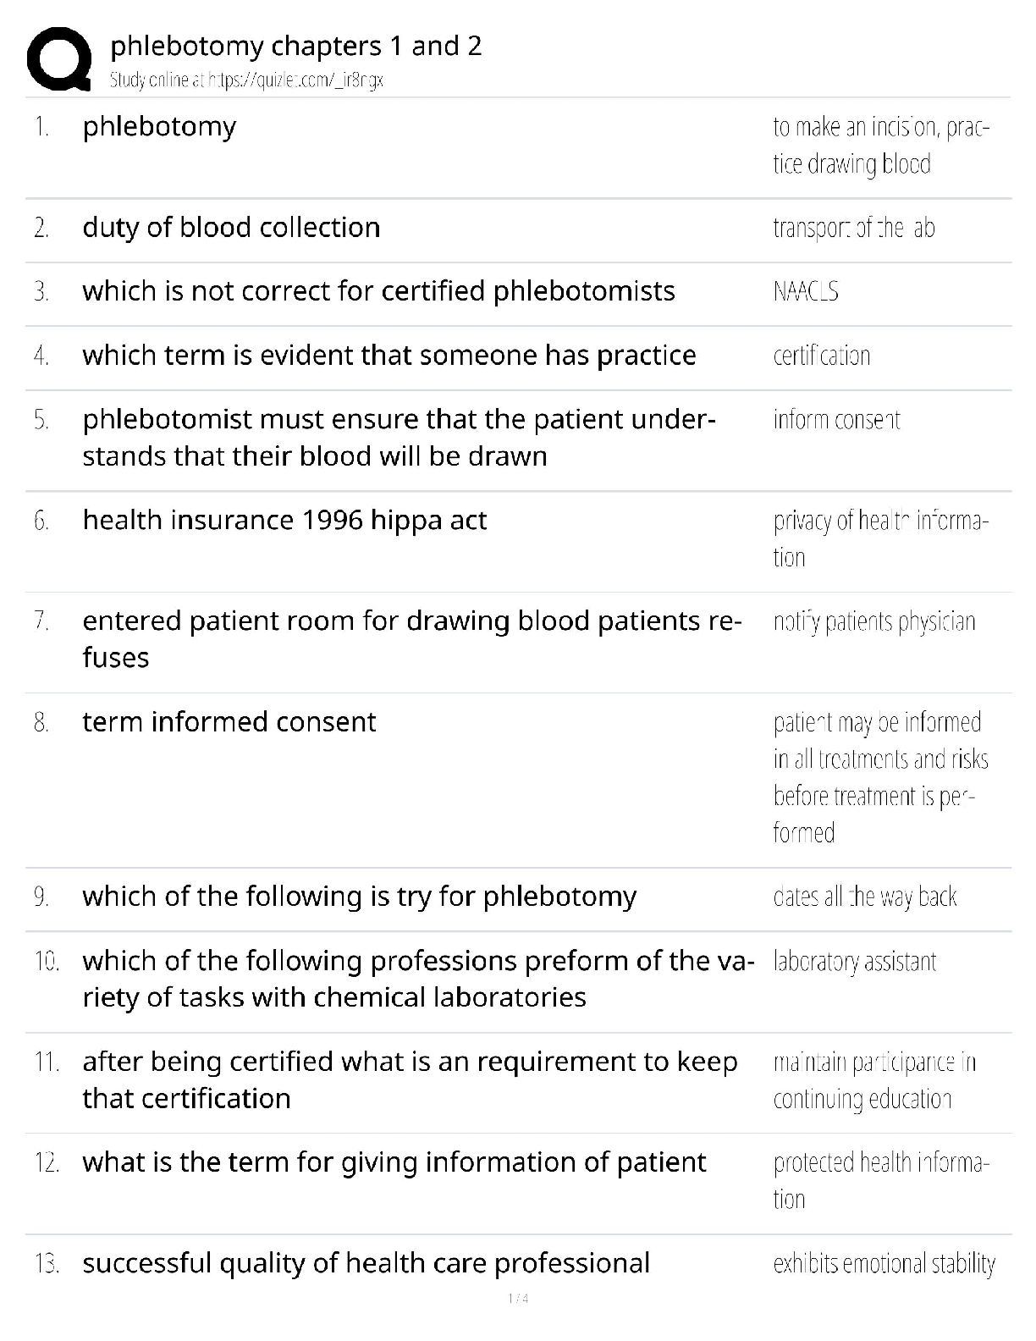Select the "inform consent" answer

836,420
